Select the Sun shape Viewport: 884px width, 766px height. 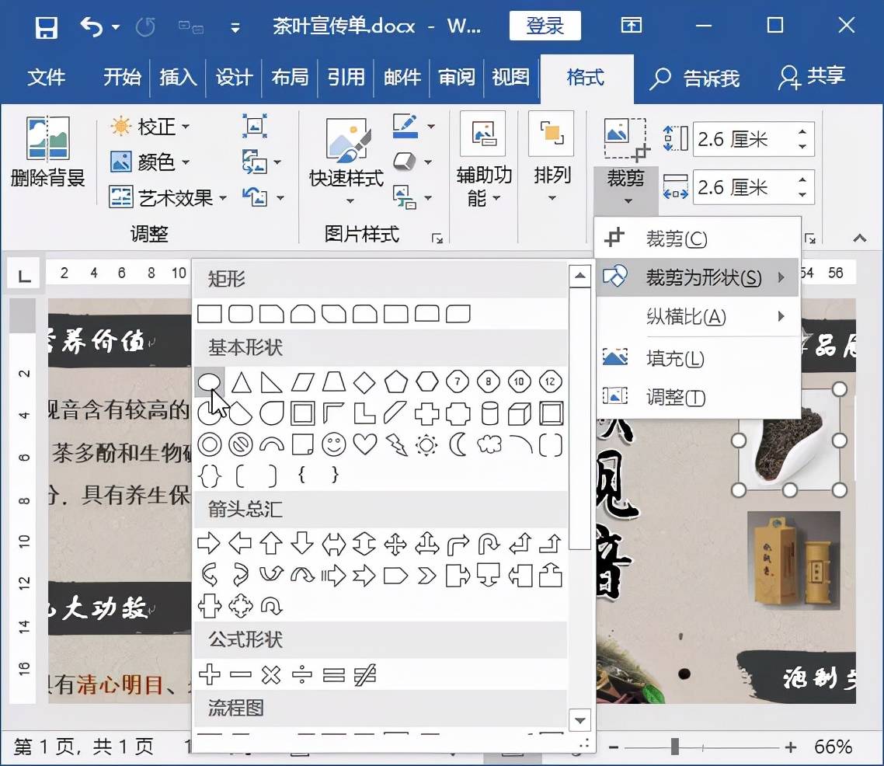pyautogui.click(x=426, y=444)
